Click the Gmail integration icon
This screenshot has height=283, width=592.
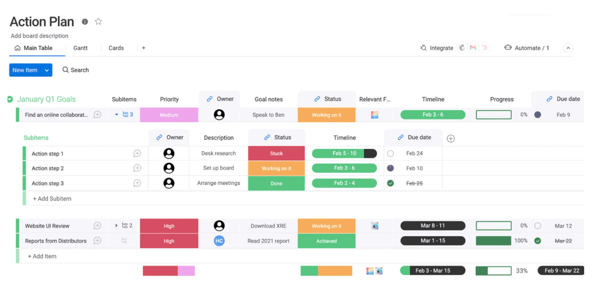tap(473, 48)
